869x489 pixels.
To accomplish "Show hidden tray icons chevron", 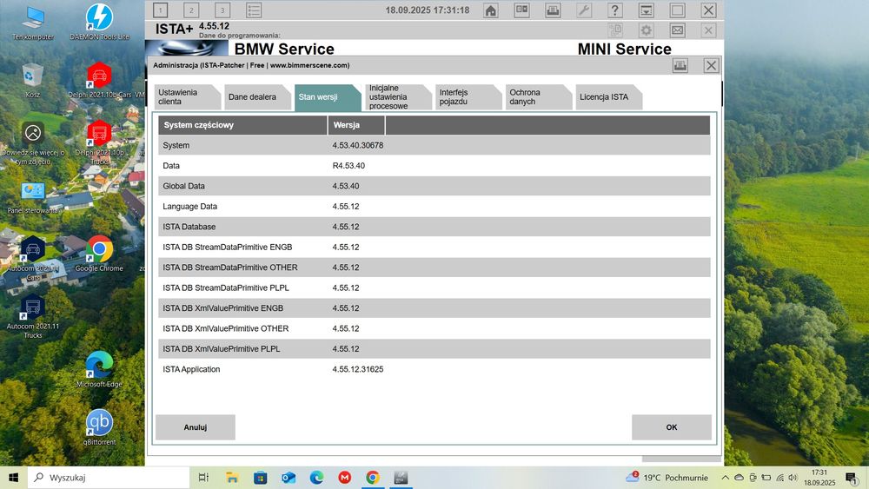I will click(725, 478).
